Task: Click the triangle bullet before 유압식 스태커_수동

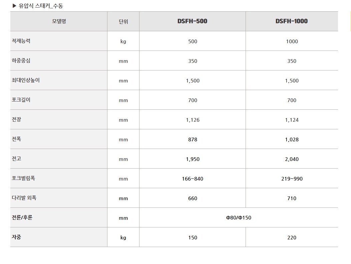Action: pyautogui.click(x=14, y=6)
